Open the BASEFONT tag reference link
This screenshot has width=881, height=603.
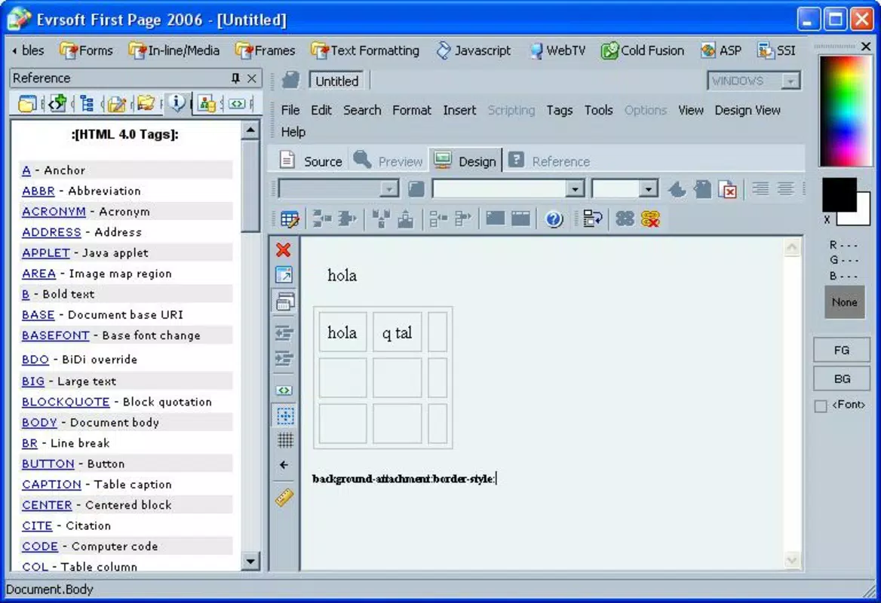tap(55, 335)
